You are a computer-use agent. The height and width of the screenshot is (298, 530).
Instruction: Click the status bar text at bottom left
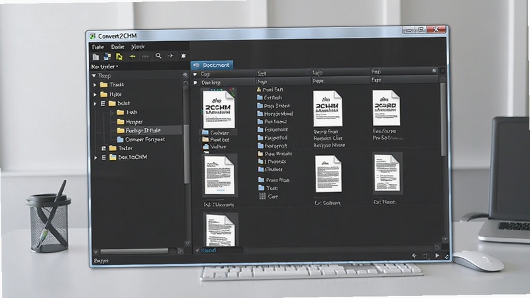101,260
